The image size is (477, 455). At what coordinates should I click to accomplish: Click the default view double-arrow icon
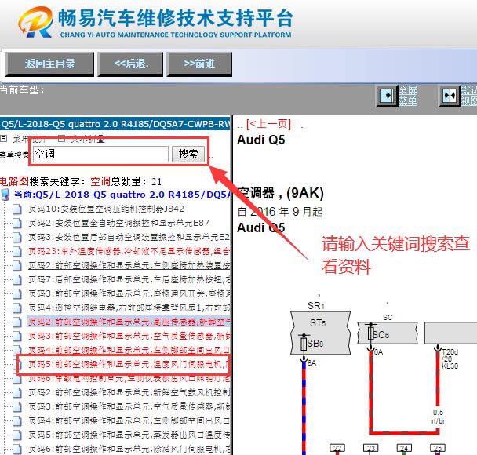pyautogui.click(x=450, y=96)
